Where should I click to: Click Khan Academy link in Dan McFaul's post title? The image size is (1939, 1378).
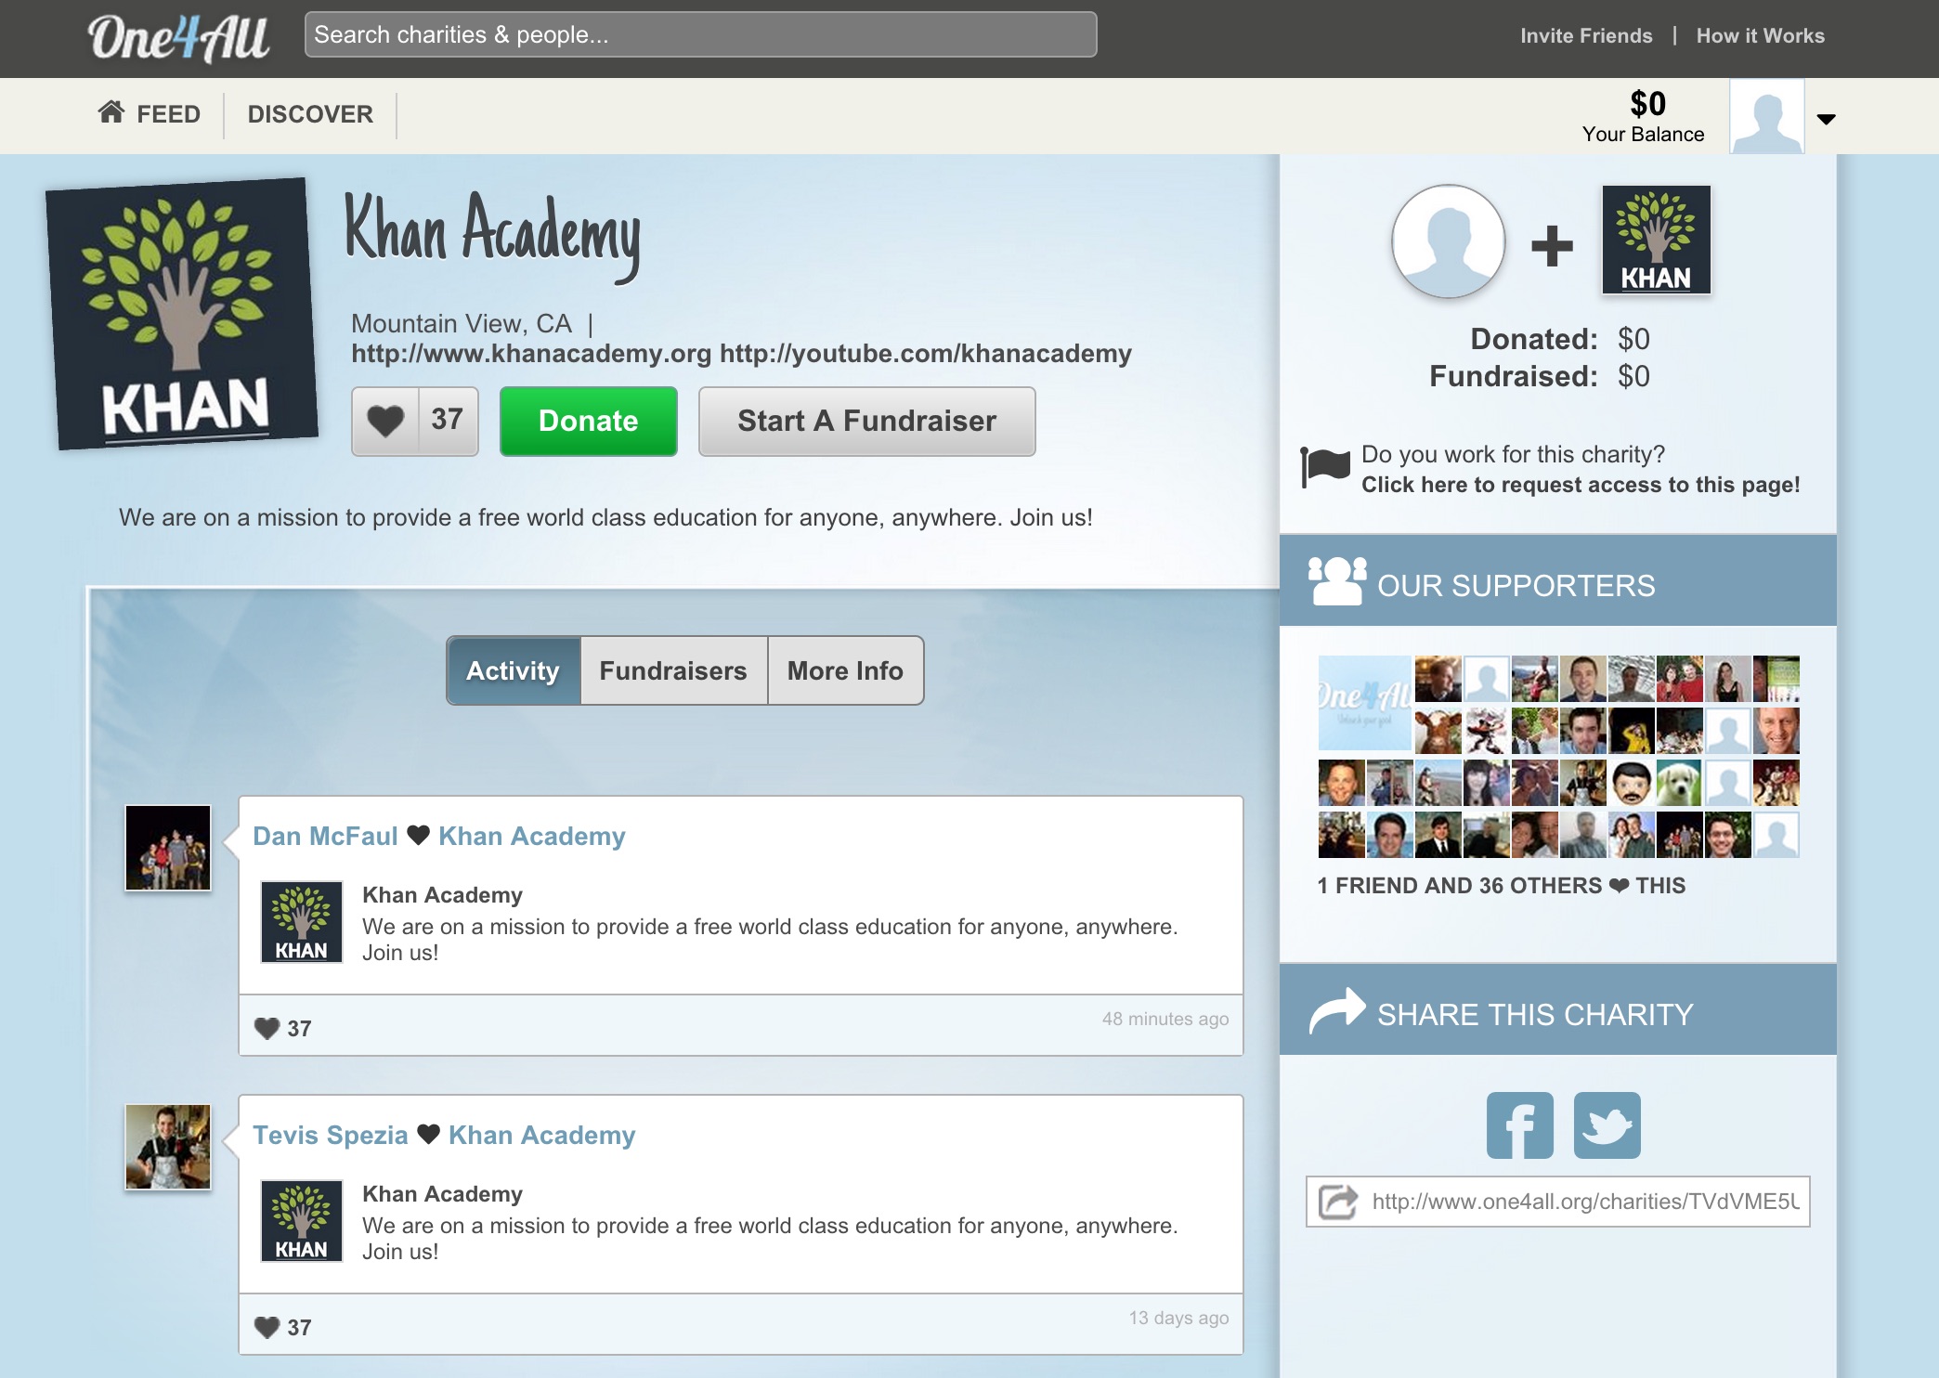(532, 836)
